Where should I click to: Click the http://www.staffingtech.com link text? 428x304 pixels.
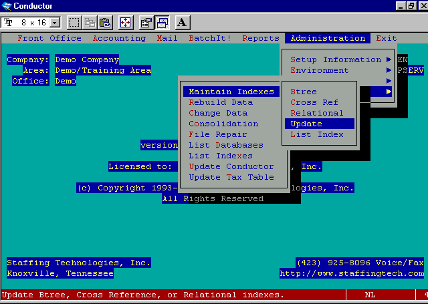(352, 273)
